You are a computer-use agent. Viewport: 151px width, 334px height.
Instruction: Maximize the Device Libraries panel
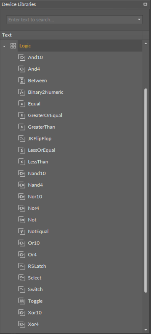pyautogui.click(x=145, y=4)
